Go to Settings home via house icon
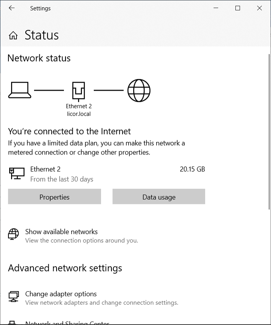271x325 pixels. pyautogui.click(x=13, y=35)
